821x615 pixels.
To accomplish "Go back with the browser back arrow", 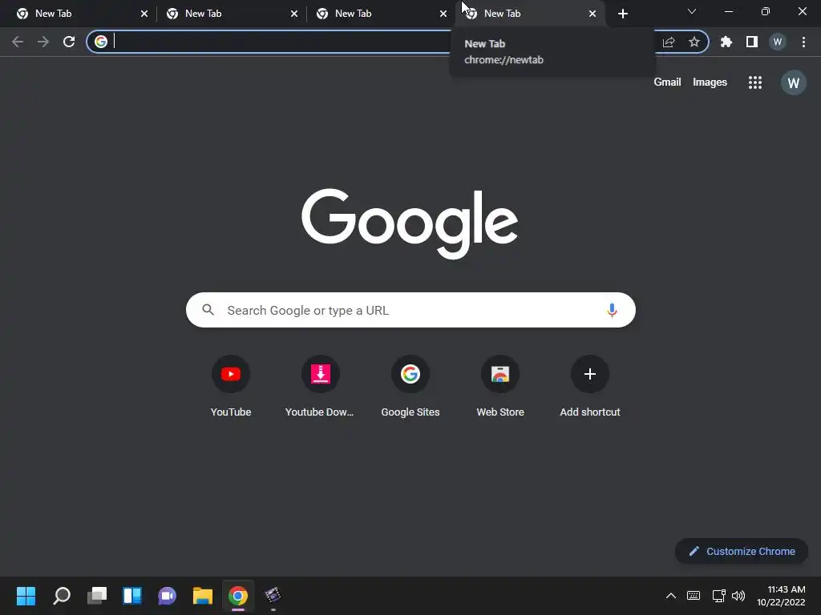I will pyautogui.click(x=18, y=42).
